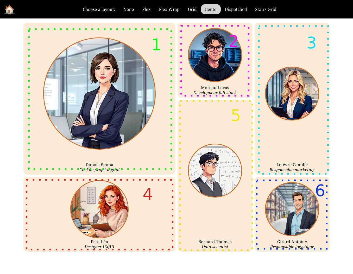Switch to the Flex layout
353x274 pixels.
[146, 9]
